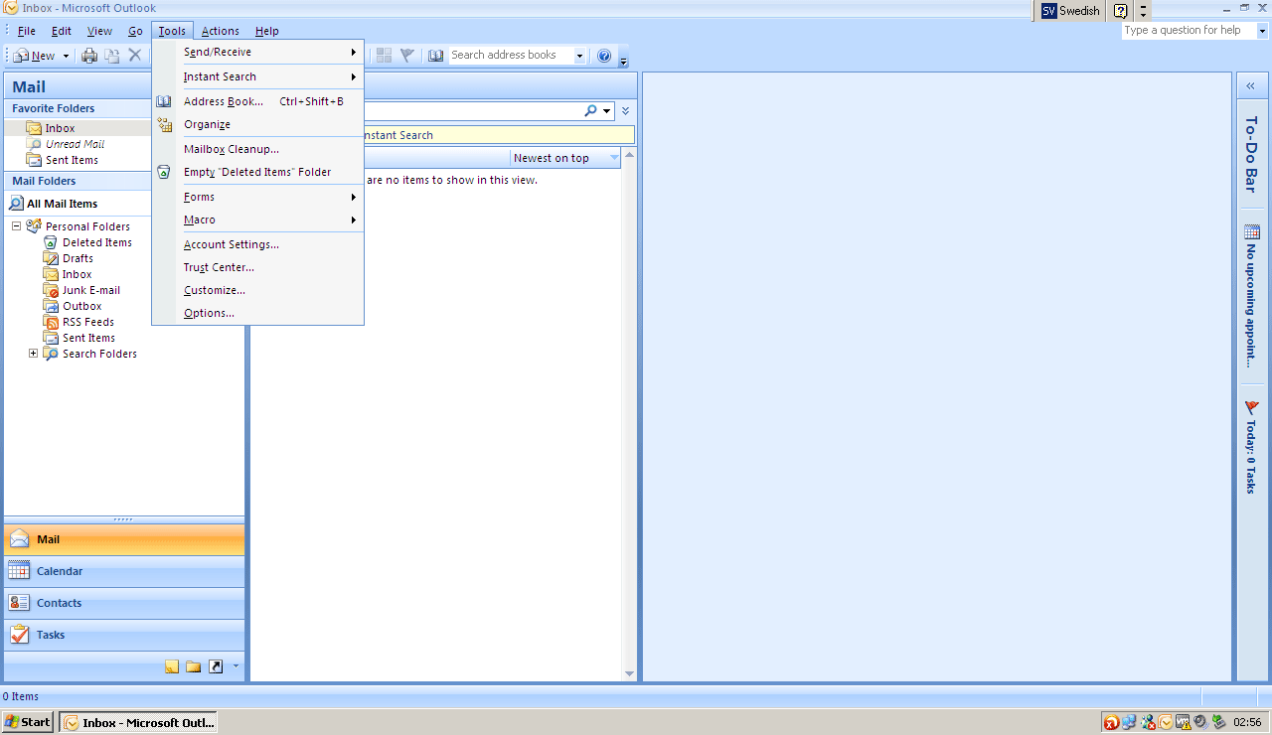
Task: Click the Shortcuts arrow icon in navigation pane
Action: coord(216,666)
